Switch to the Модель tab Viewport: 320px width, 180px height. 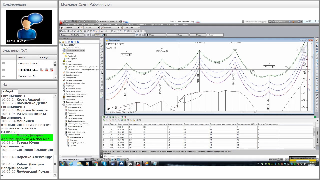pos(118,112)
